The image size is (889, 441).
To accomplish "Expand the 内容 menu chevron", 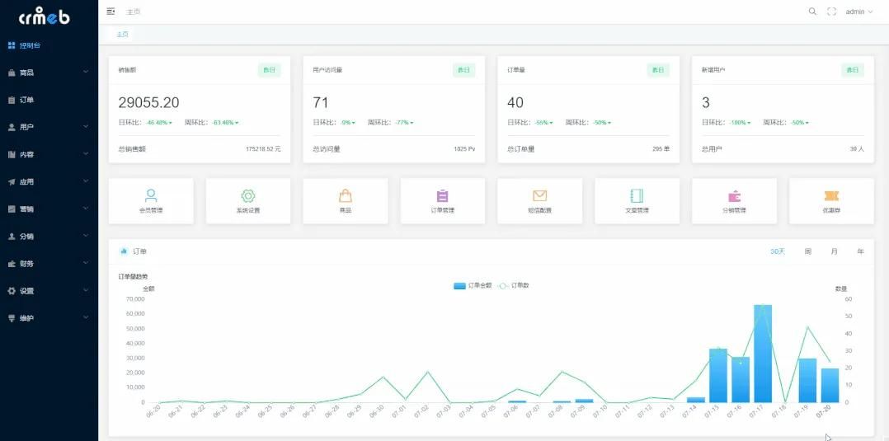I will 86,153.
